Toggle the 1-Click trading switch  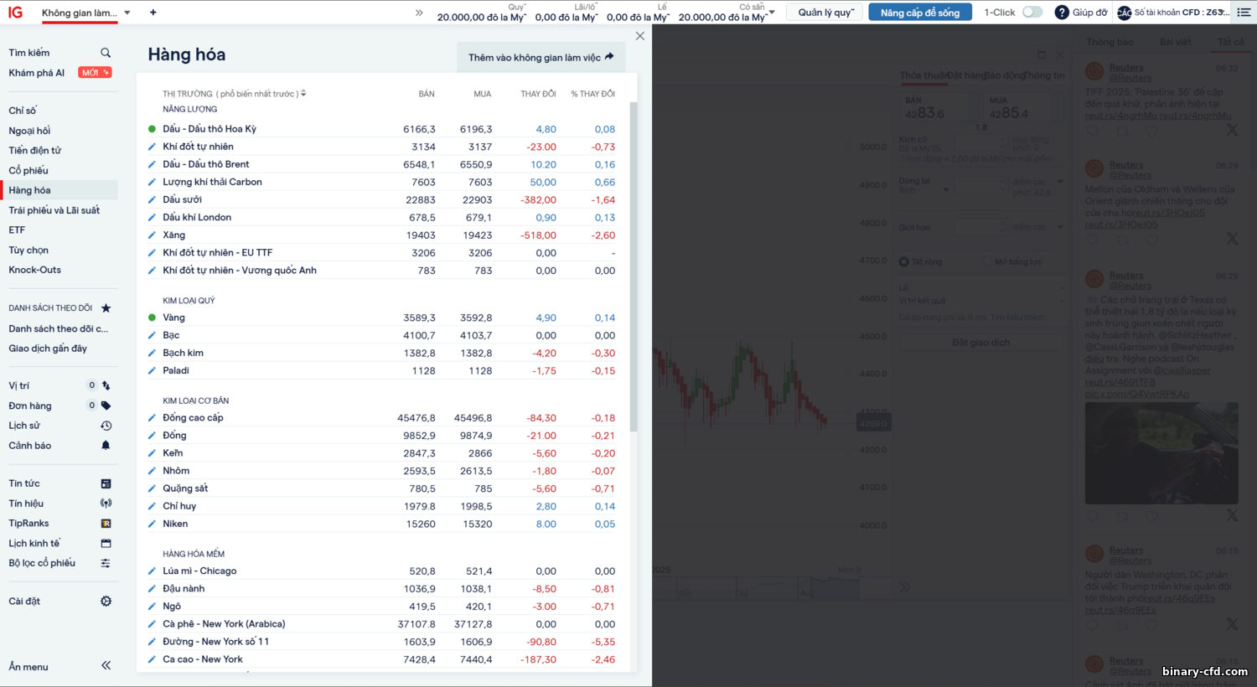1032,13
